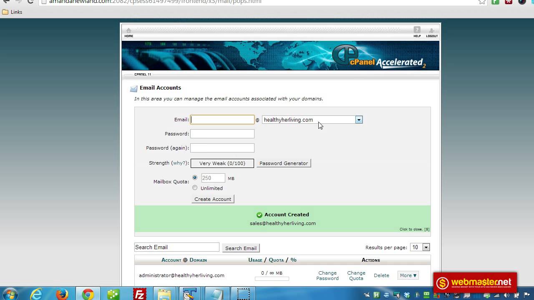Click the envelope Email Accounts icon
Image resolution: width=534 pixels, height=300 pixels.
click(133, 88)
